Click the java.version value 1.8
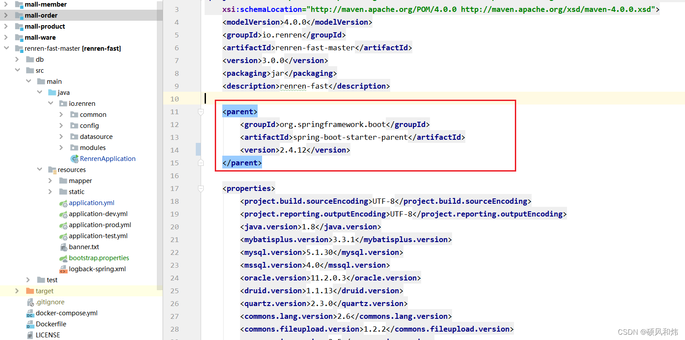This screenshot has height=340, width=685. pos(308,227)
